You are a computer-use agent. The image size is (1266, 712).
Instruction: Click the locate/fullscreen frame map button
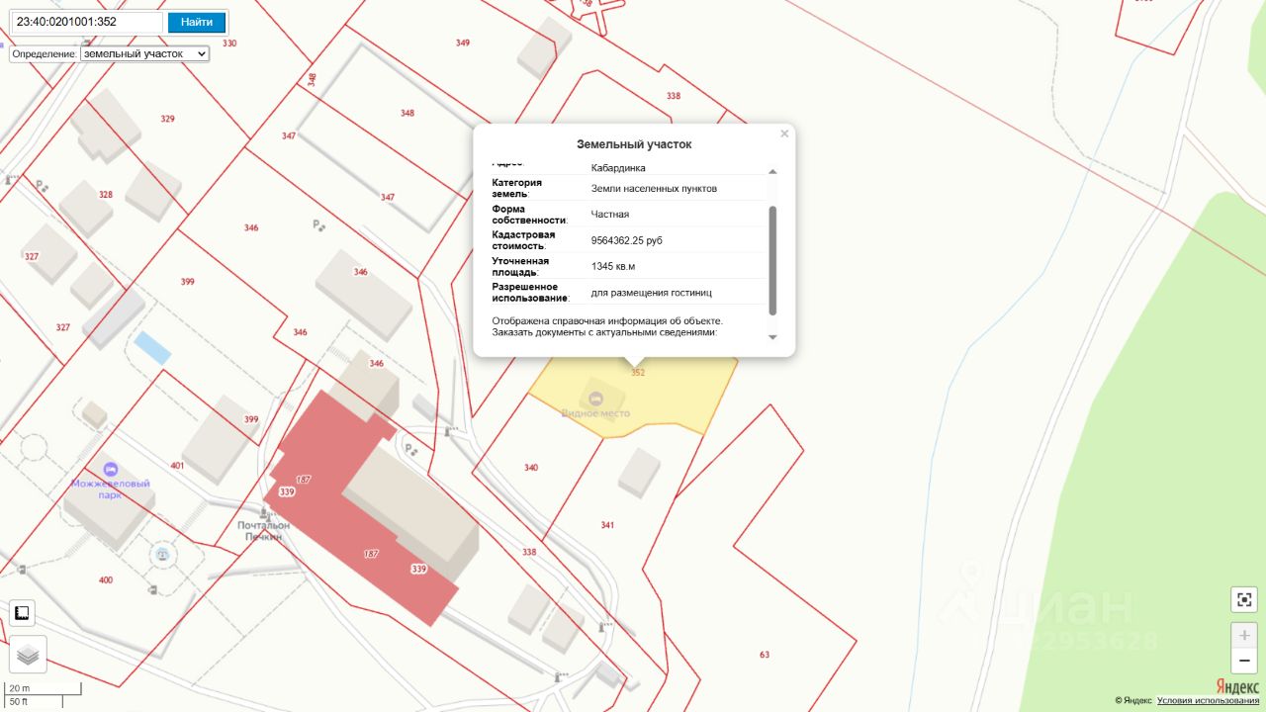[1244, 599]
